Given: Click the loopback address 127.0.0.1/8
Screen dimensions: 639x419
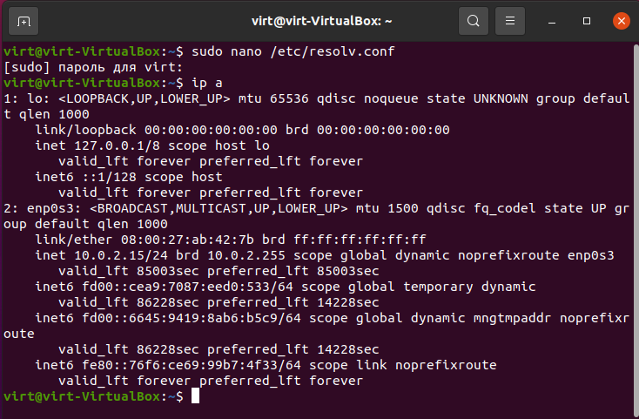Looking at the screenshot, I should click(x=118, y=145).
